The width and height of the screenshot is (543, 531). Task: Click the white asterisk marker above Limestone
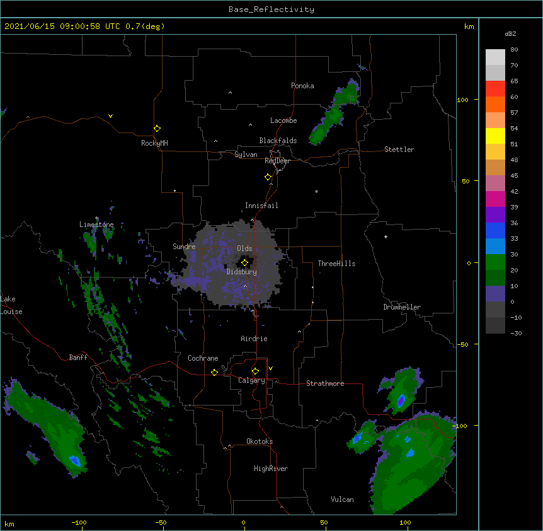pos(97,218)
